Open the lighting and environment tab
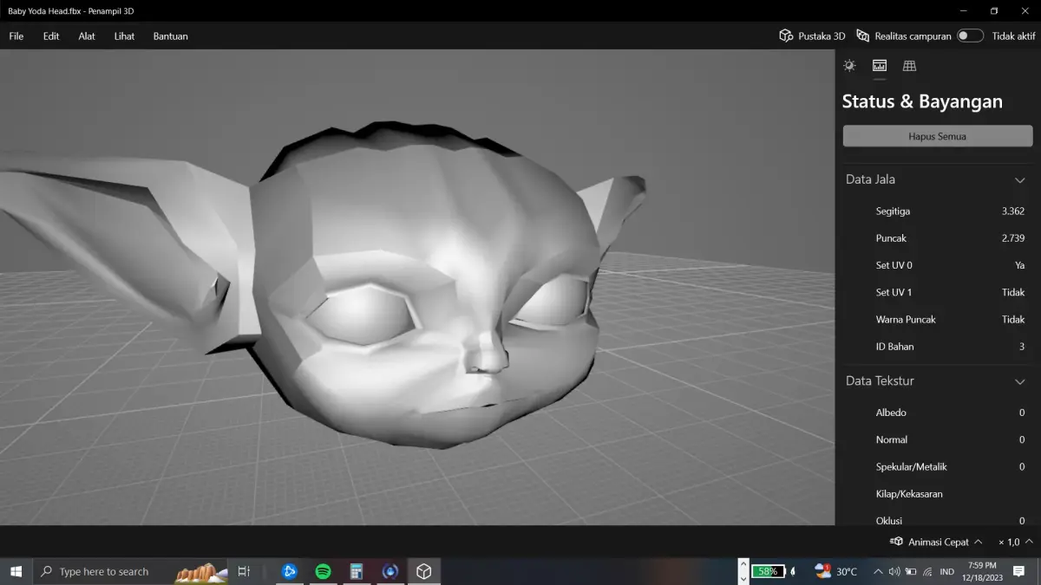 (x=849, y=66)
